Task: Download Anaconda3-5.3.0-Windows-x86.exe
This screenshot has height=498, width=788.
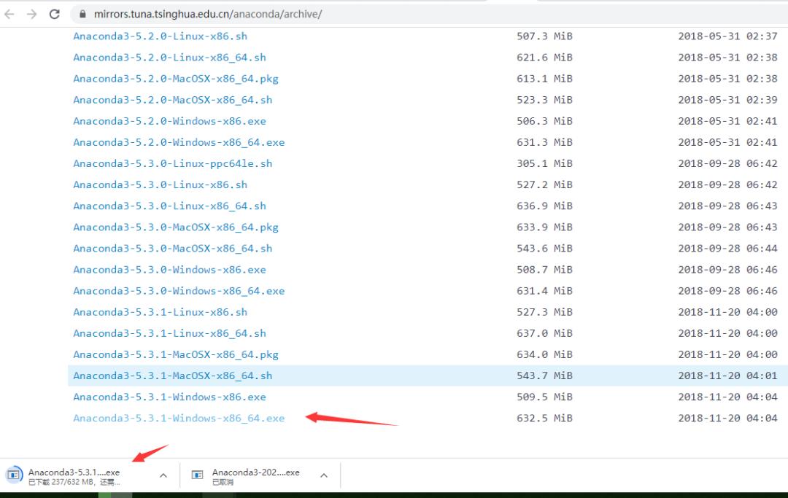Action: point(169,270)
